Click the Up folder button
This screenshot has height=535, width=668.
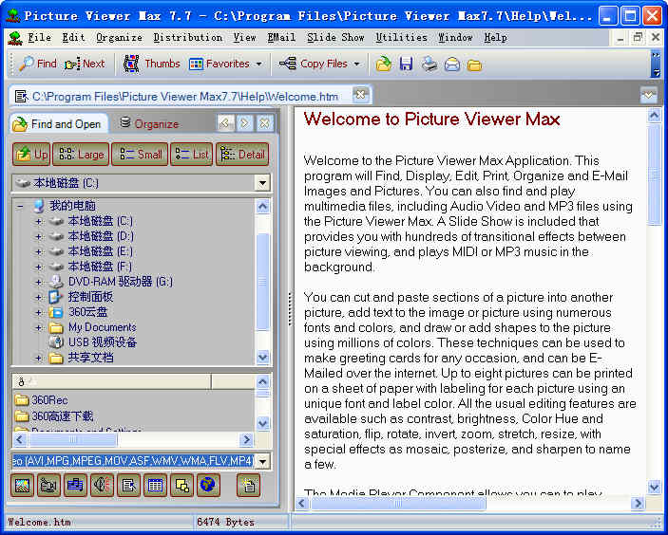[x=31, y=154]
